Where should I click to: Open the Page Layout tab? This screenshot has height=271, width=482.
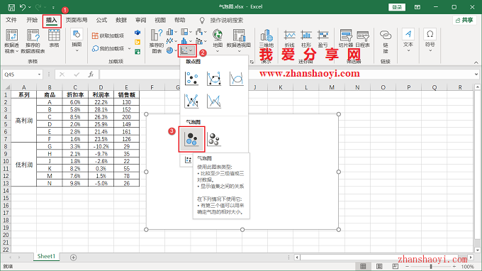(77, 21)
